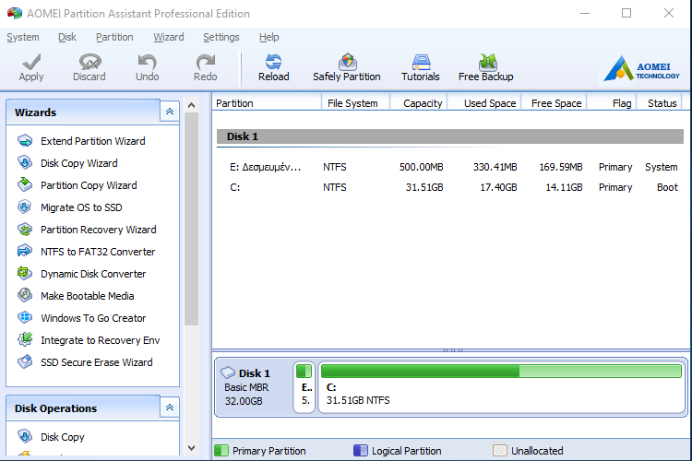Open the Partition menu

(x=114, y=37)
